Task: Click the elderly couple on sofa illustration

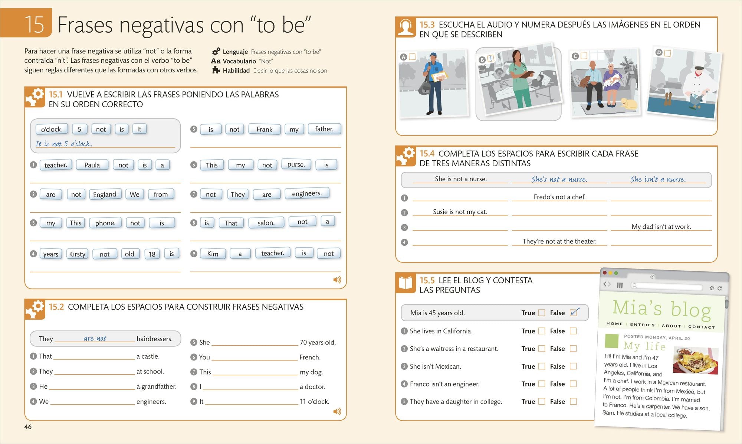Action: click(605, 82)
